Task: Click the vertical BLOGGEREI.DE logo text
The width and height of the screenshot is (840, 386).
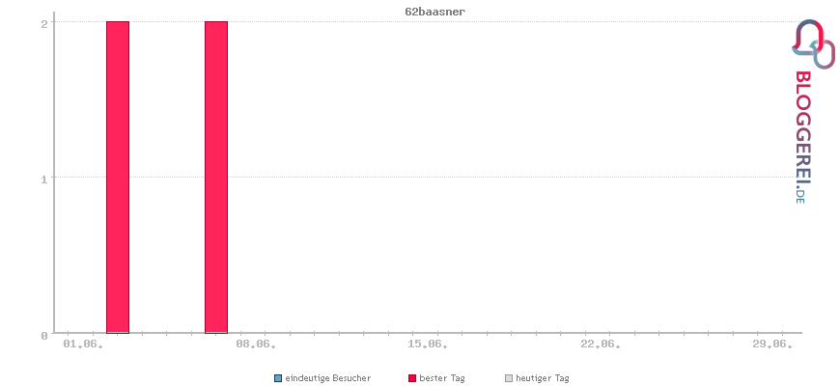Action: click(802, 138)
